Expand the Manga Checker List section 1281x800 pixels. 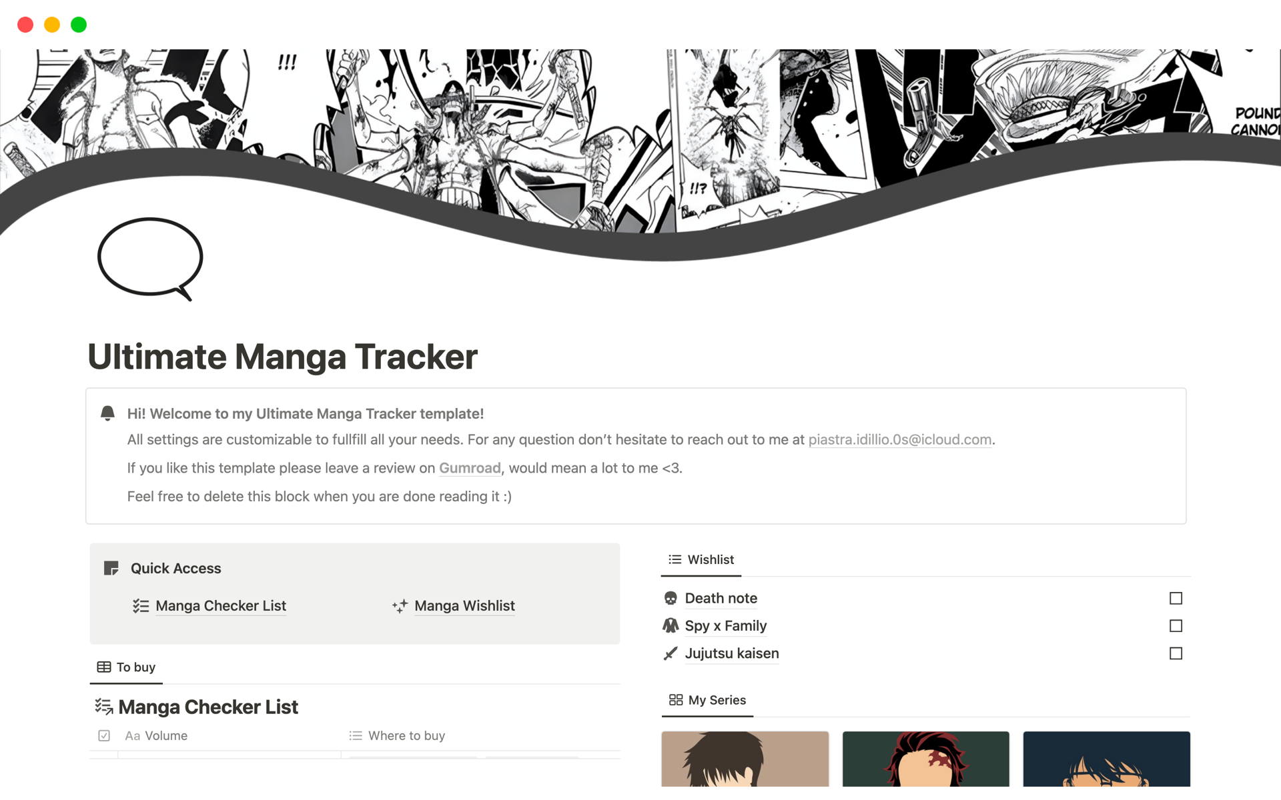[207, 707]
